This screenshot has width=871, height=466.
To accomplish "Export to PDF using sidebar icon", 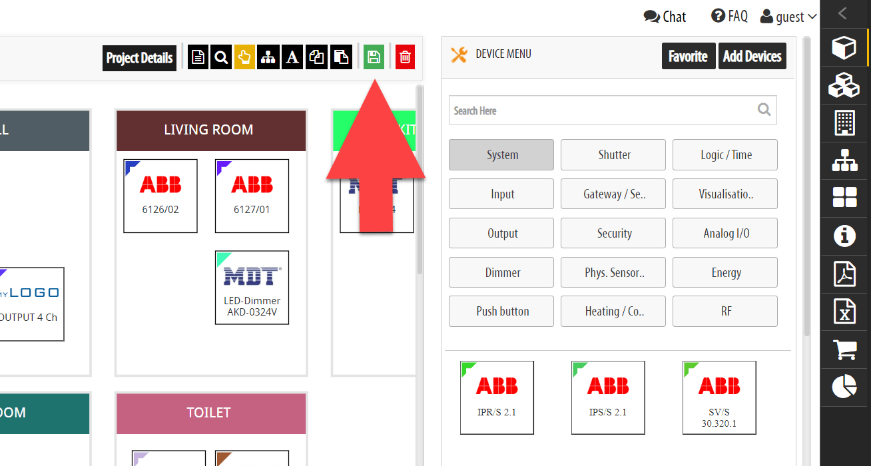I will (x=844, y=273).
